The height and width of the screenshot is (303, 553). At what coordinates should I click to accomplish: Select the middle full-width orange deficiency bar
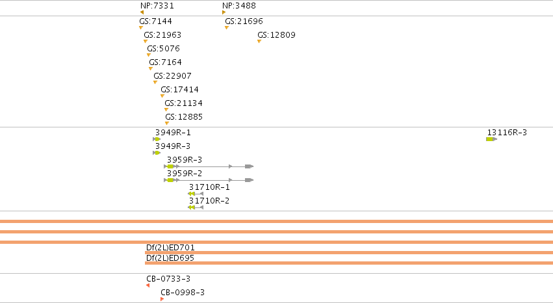click(x=277, y=231)
